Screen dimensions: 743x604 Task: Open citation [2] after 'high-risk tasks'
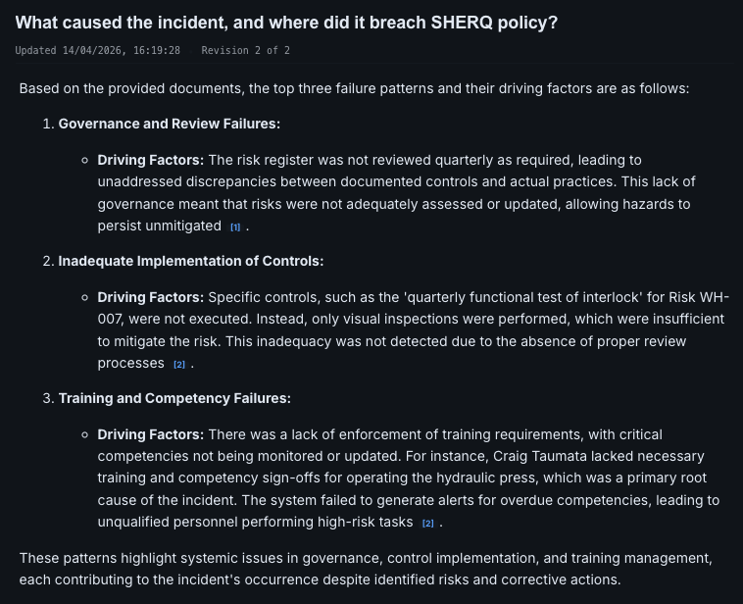428,524
